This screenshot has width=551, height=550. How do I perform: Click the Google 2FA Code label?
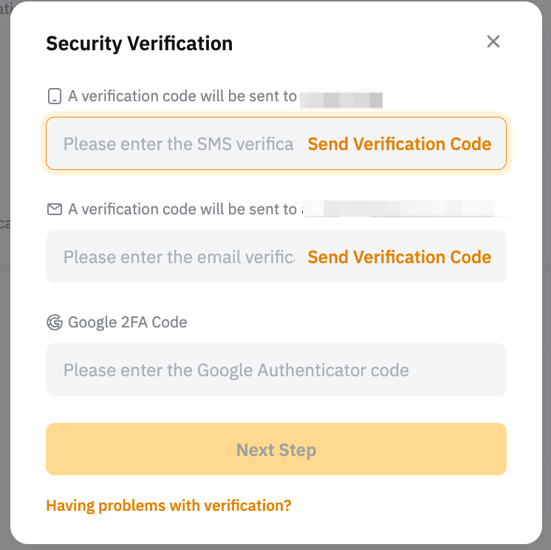click(127, 322)
